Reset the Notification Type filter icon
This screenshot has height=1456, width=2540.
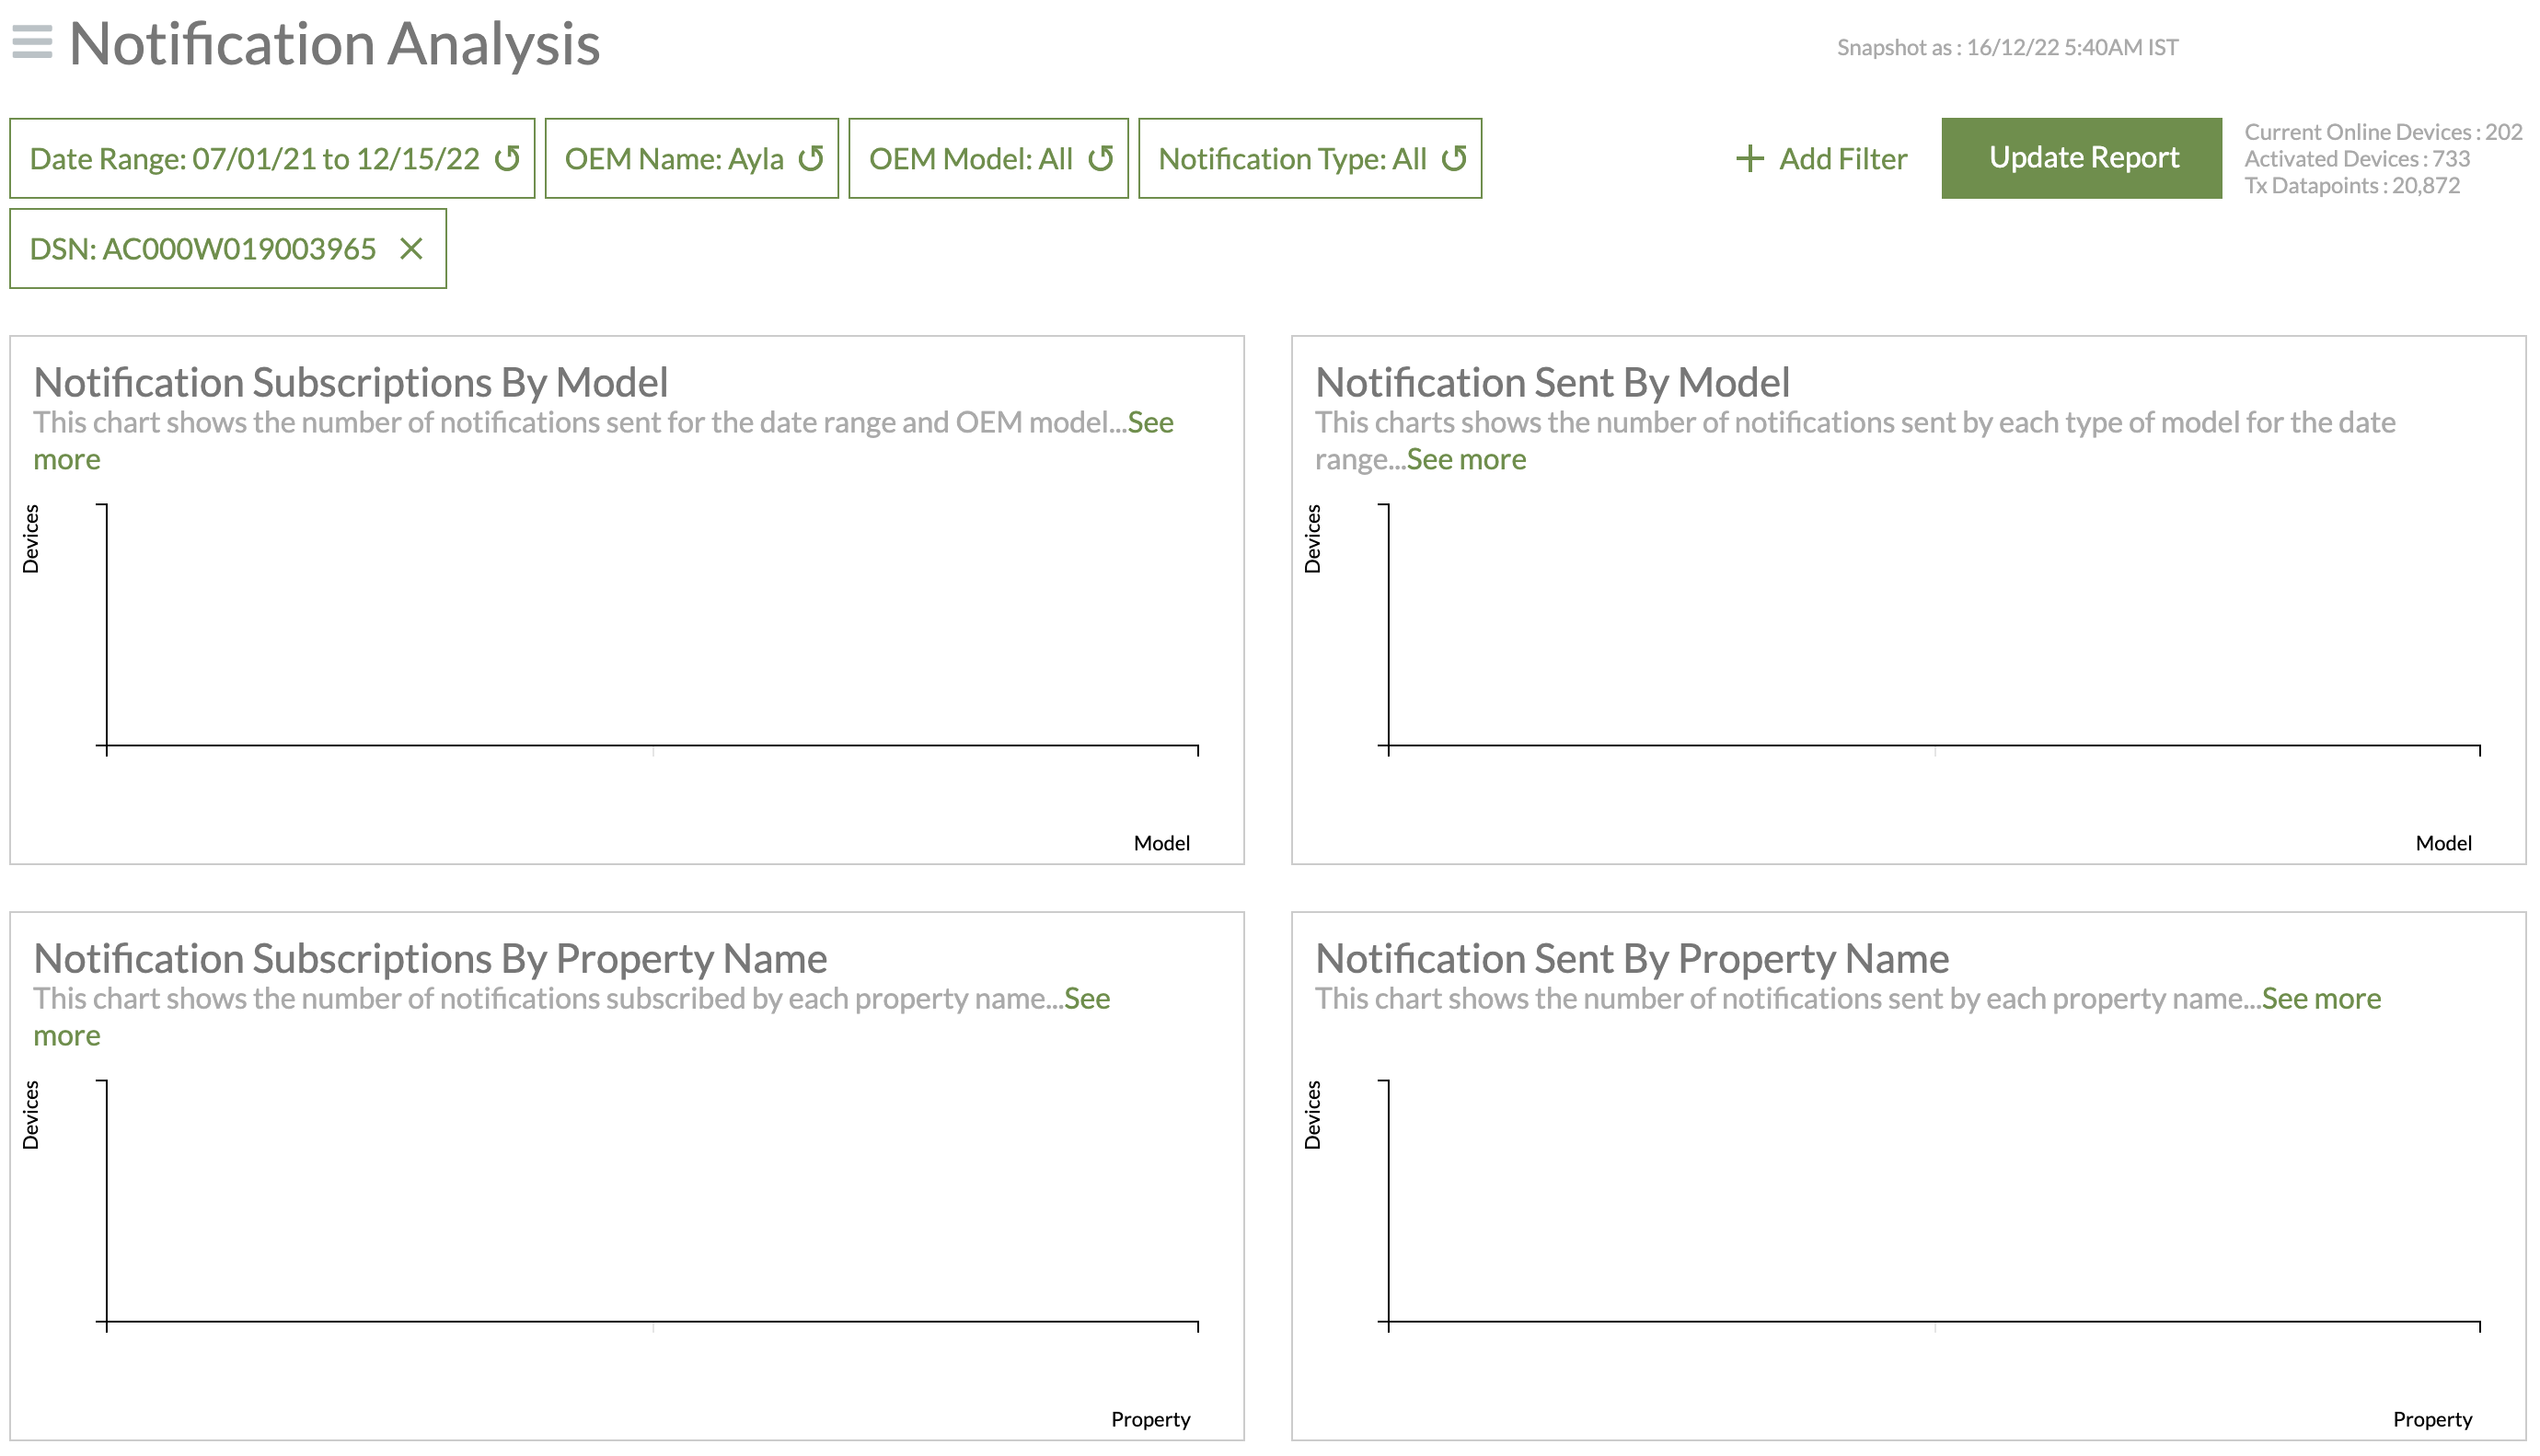coord(1454,158)
